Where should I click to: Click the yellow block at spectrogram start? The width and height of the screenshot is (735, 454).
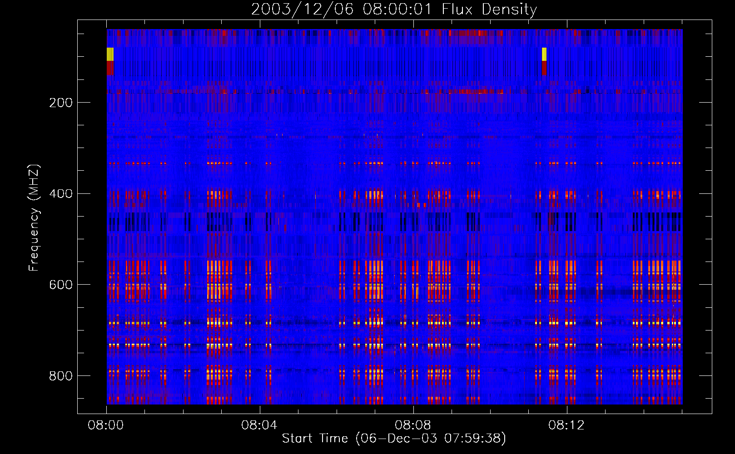coord(110,54)
